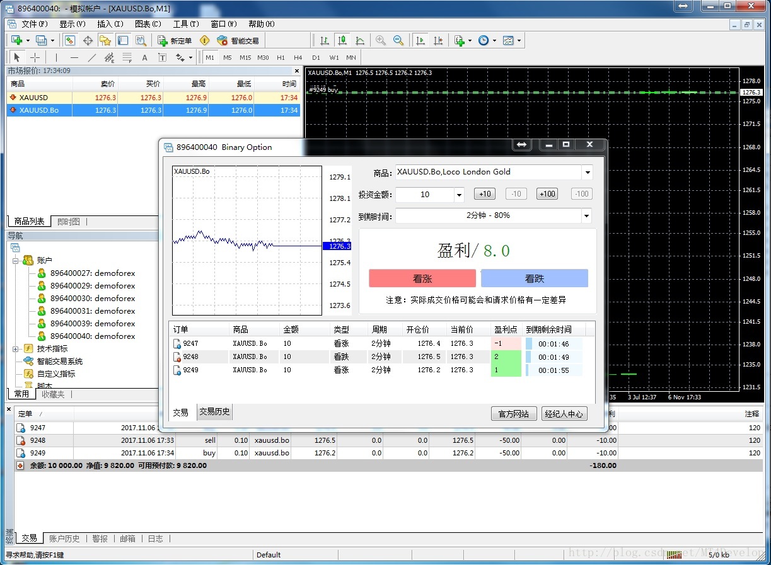The width and height of the screenshot is (771, 565).
Task: Toggle the M15 timeframe button
Action: pyautogui.click(x=245, y=57)
